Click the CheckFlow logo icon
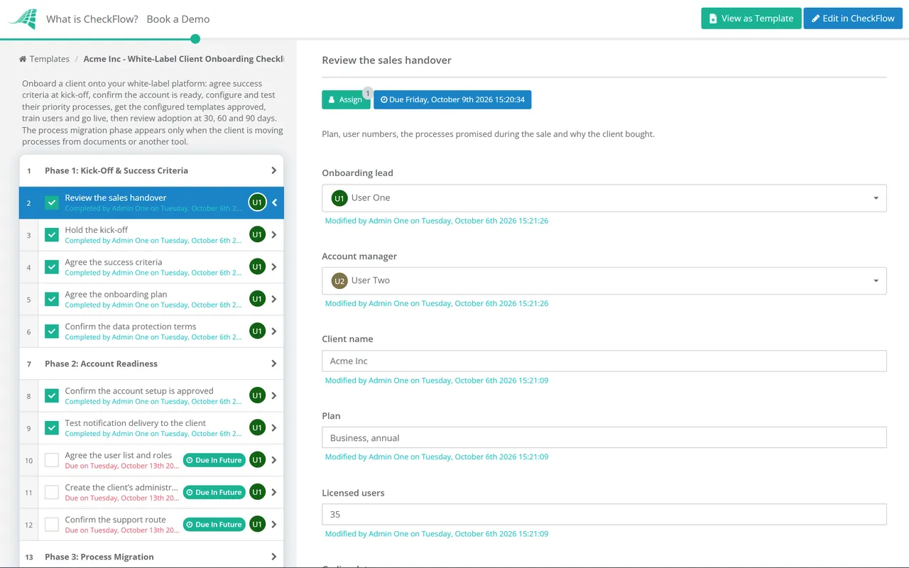 [x=23, y=19]
